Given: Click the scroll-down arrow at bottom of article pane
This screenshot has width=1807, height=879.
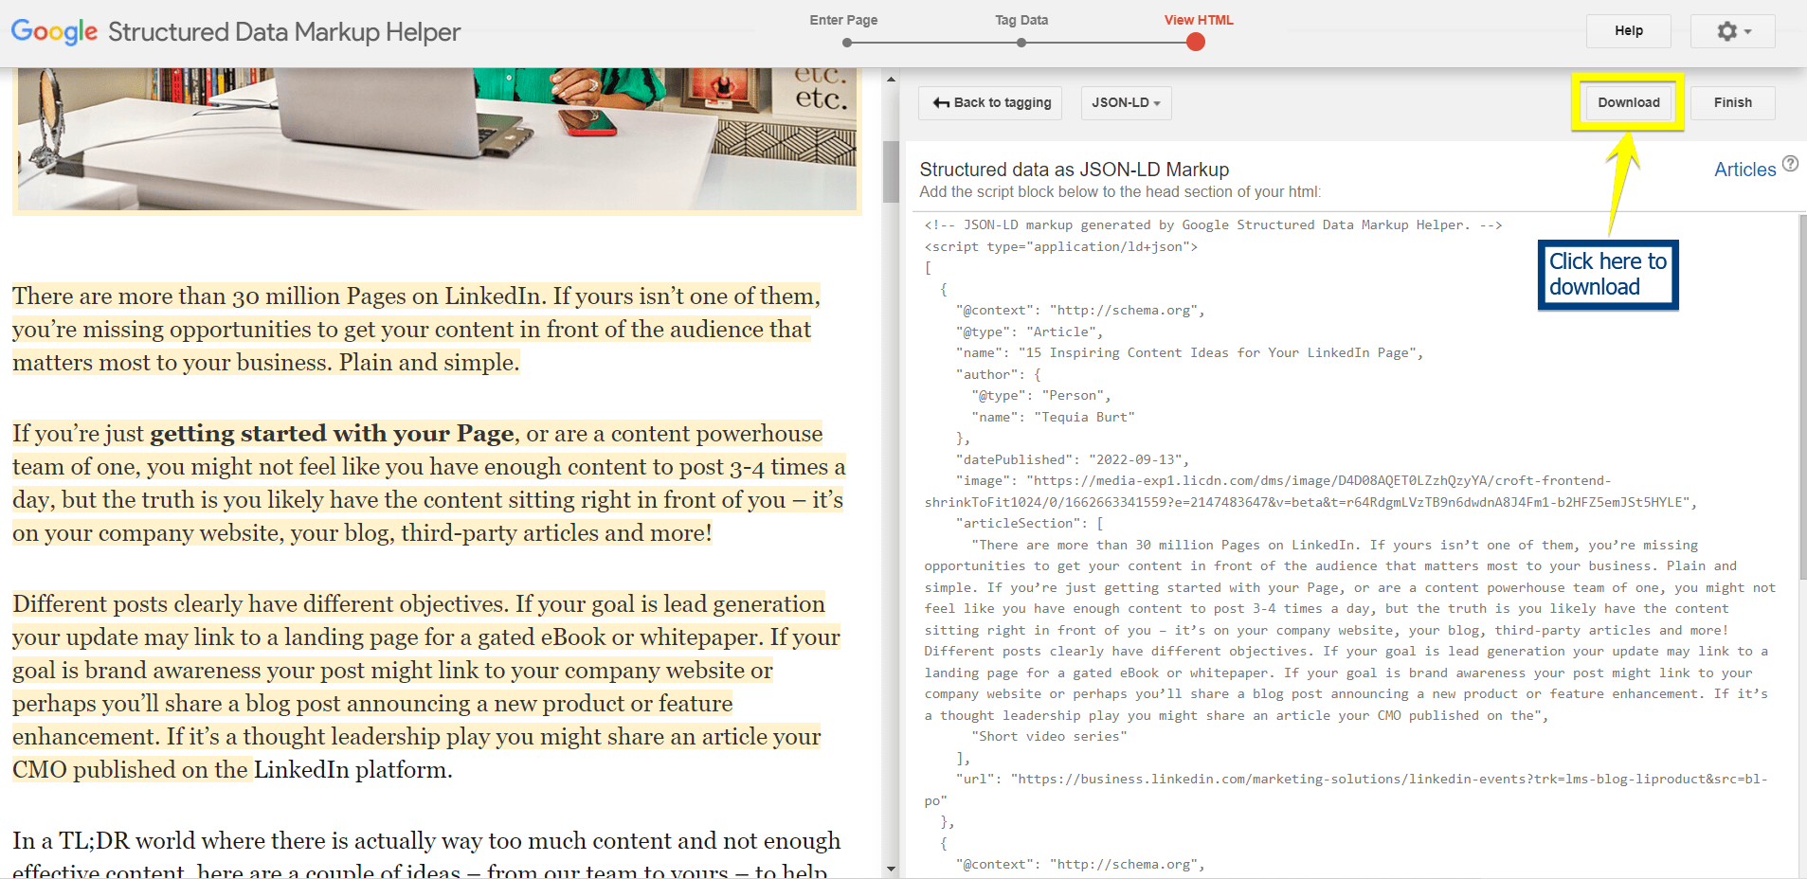Looking at the screenshot, I should point(892,868).
